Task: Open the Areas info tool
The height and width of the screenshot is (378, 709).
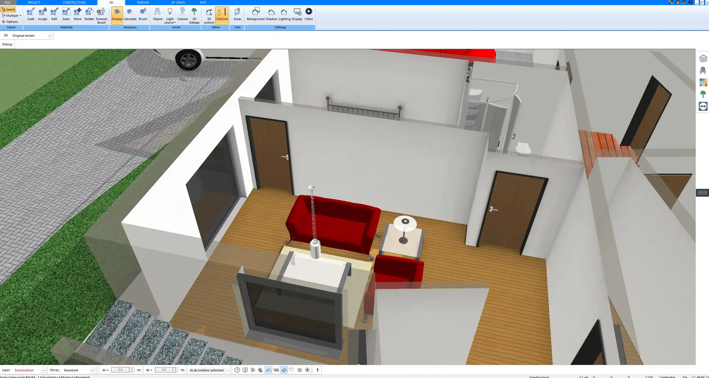Action: tap(237, 14)
